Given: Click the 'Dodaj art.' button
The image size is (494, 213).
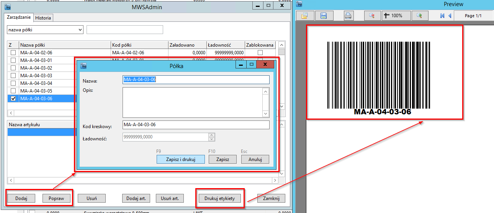Looking at the screenshot, I should [x=136, y=198].
